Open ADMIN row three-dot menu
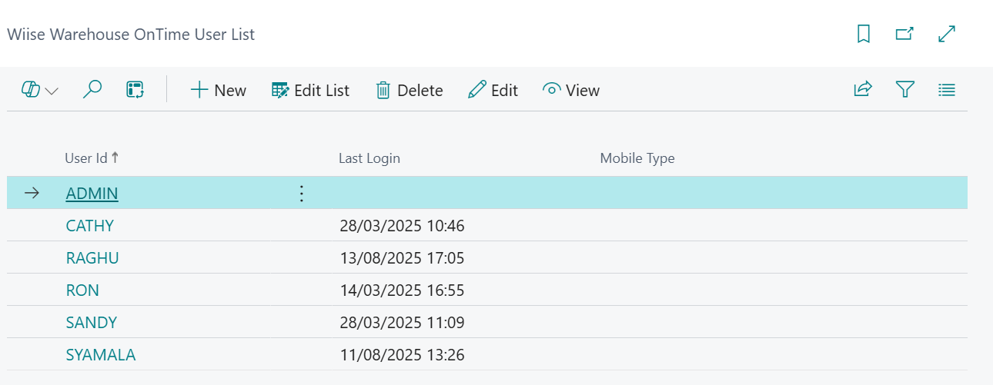 302,194
